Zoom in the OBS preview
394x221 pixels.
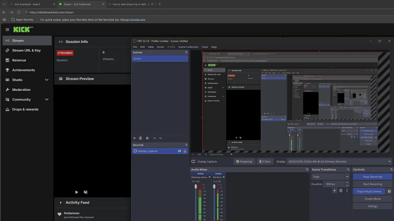205,154
